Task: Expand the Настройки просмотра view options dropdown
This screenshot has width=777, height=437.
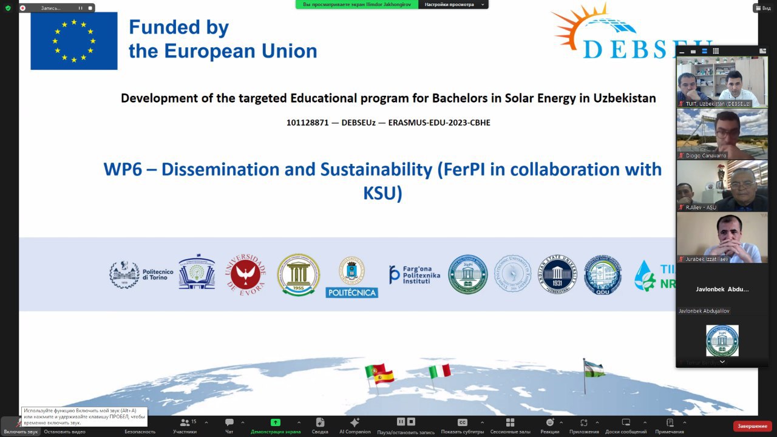Action: [455, 4]
